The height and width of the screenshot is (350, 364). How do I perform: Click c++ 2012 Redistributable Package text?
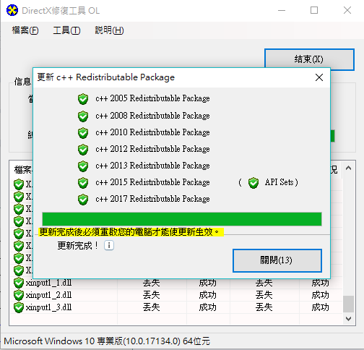click(x=152, y=149)
